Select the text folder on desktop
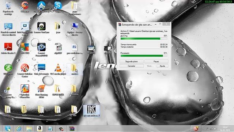234x132 pixels. pyautogui.click(x=74, y=111)
